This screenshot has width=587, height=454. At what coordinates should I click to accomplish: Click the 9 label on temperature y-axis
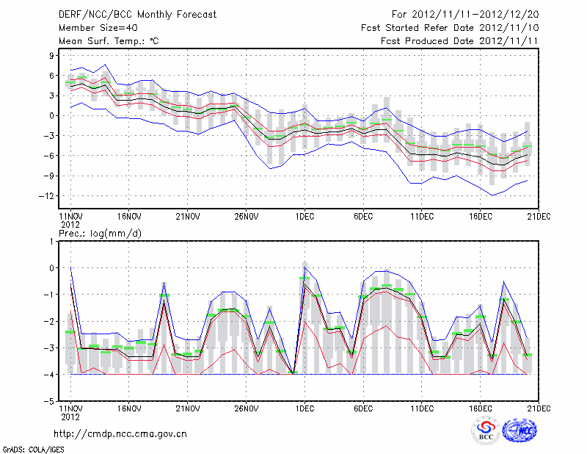point(51,55)
